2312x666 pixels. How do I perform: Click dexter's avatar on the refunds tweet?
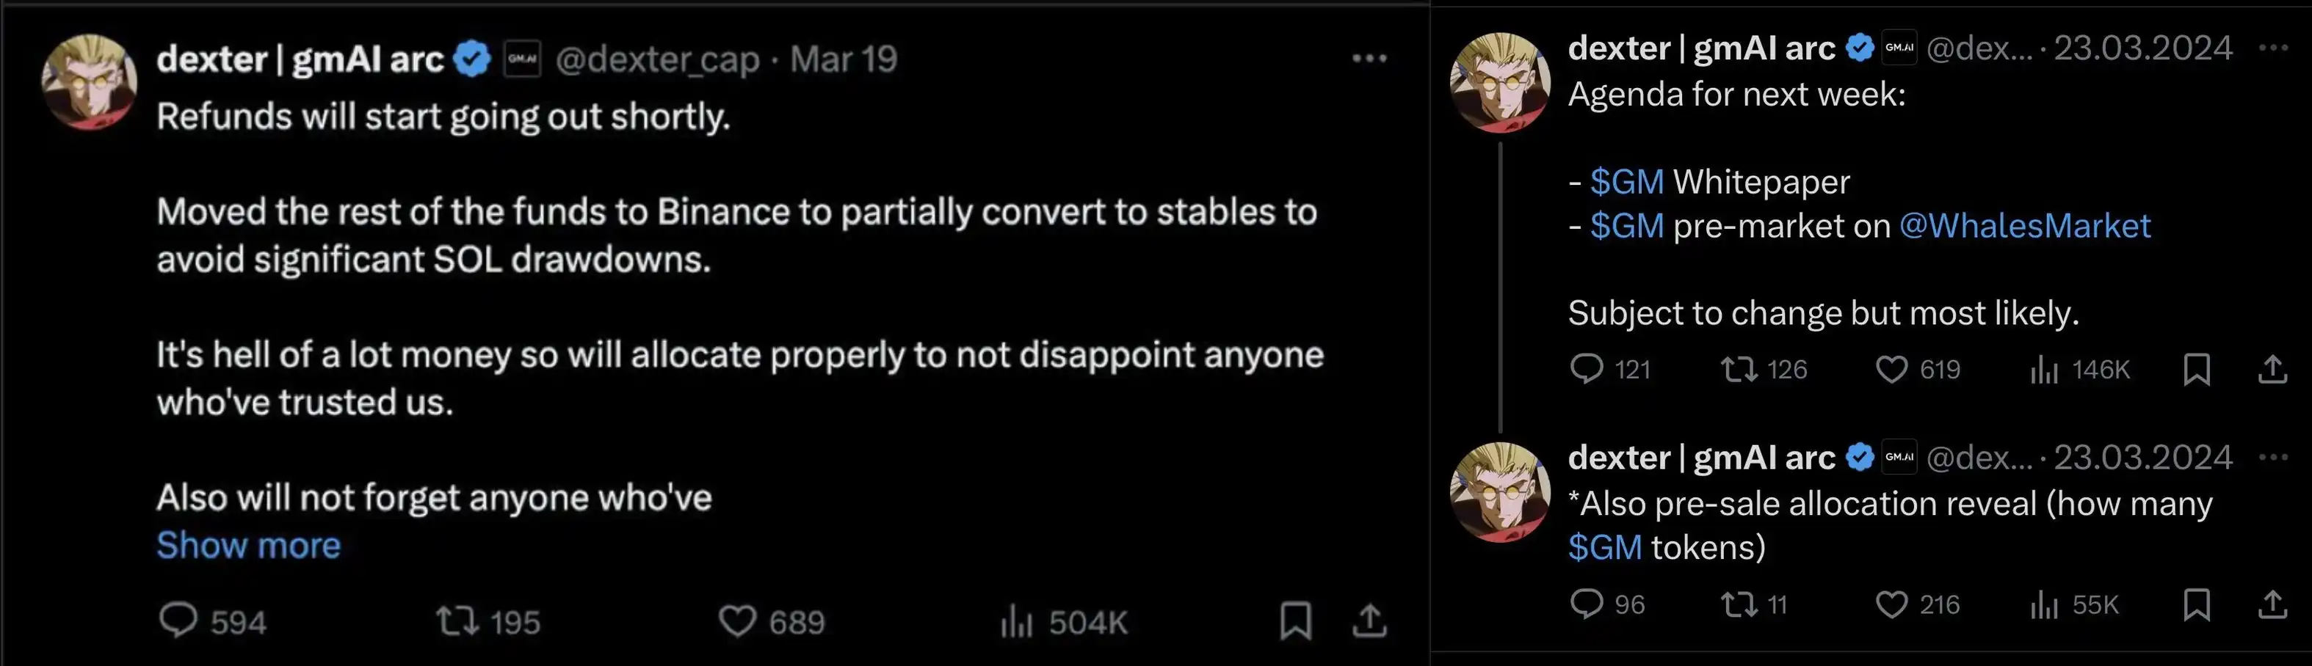pos(89,82)
